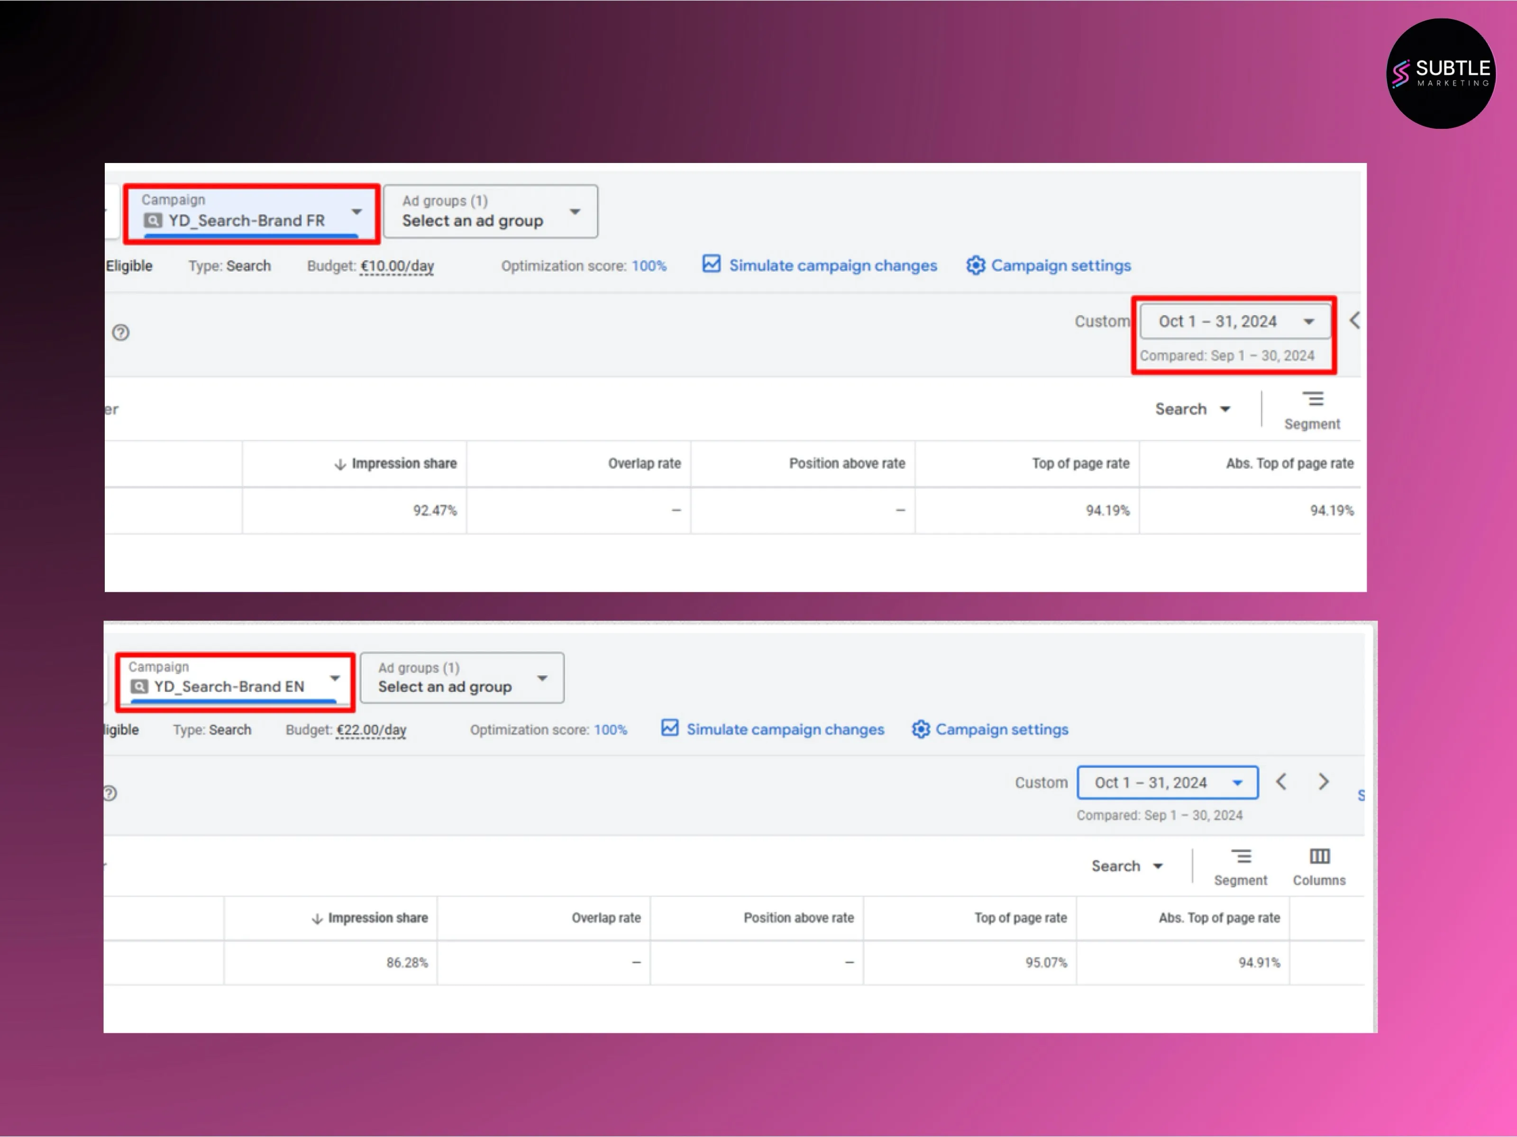Screen dimensions: 1517x1137
Task: Click the help question mark in the FR panel
Action: tap(121, 333)
